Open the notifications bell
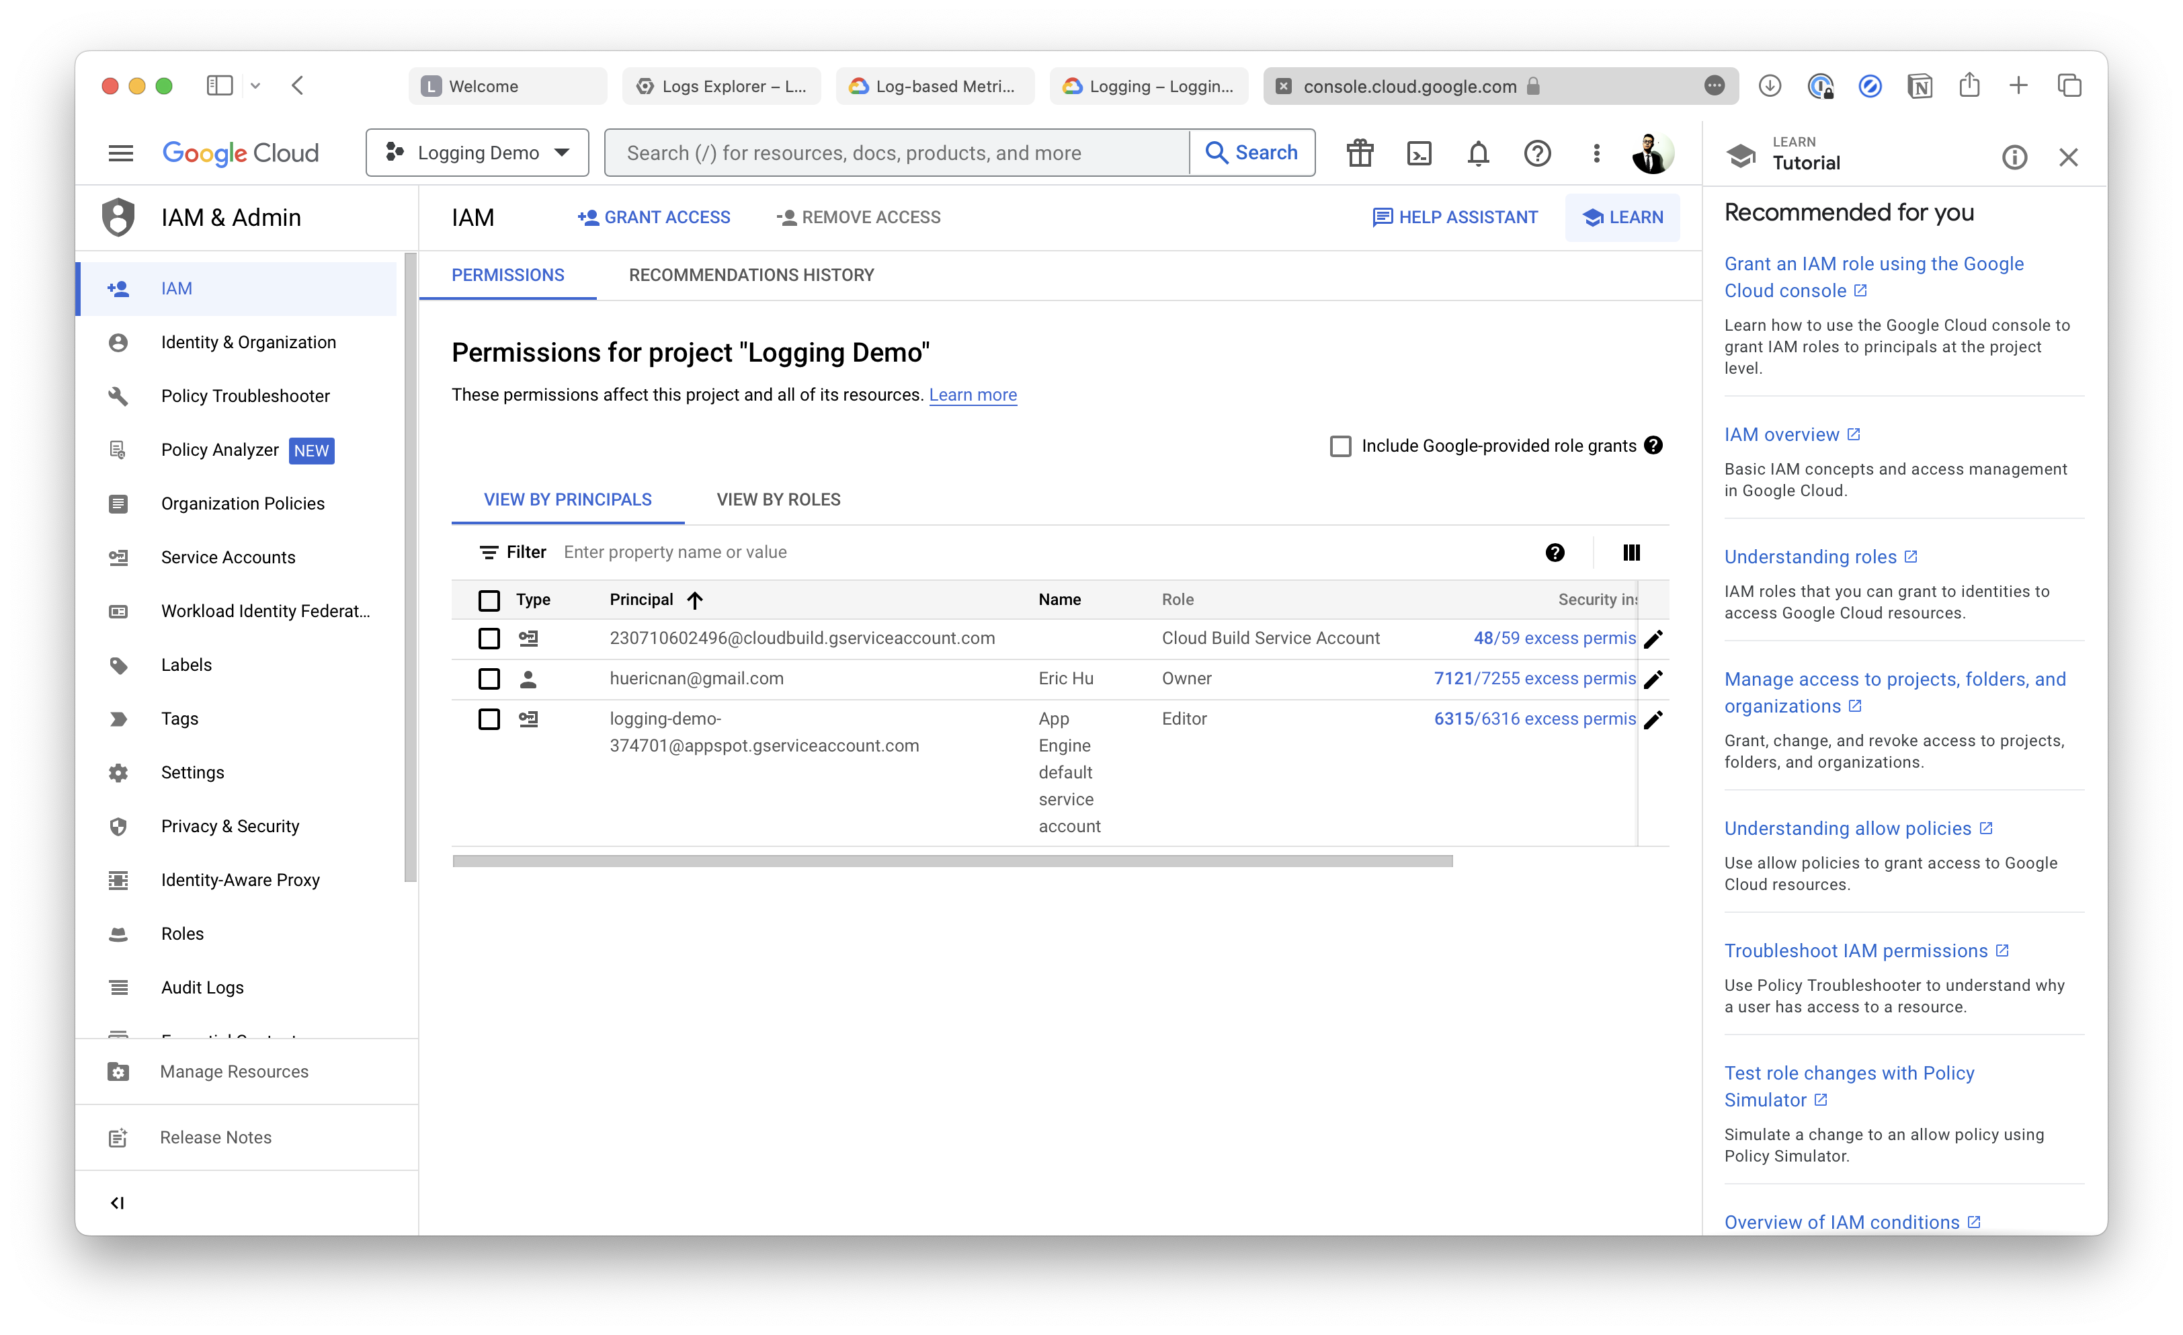This screenshot has height=1335, width=2183. 1478,153
